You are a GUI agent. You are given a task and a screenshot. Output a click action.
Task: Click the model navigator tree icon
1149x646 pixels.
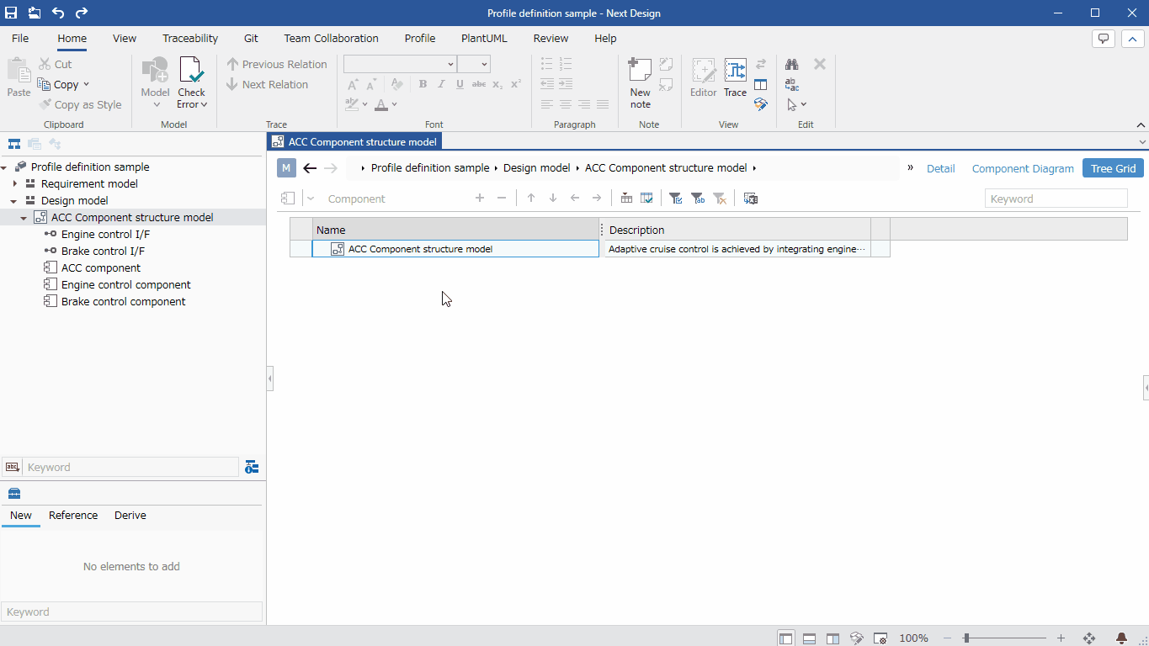(14, 144)
